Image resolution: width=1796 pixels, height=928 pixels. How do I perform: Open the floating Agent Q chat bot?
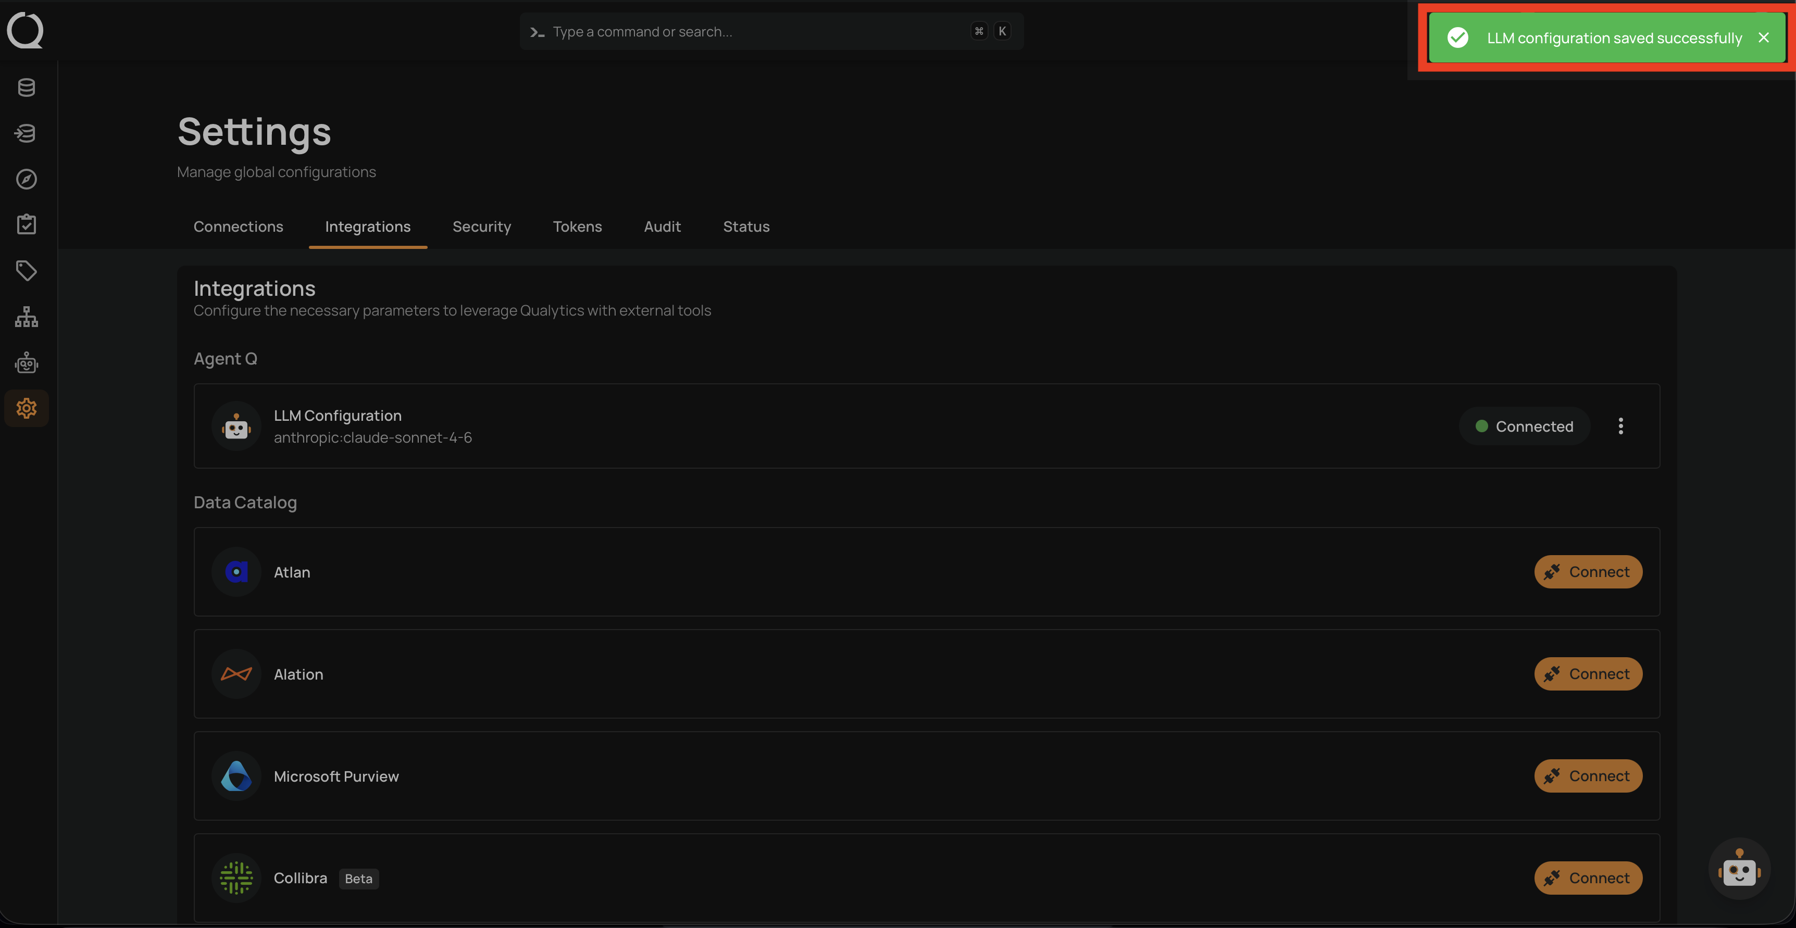pos(1740,869)
